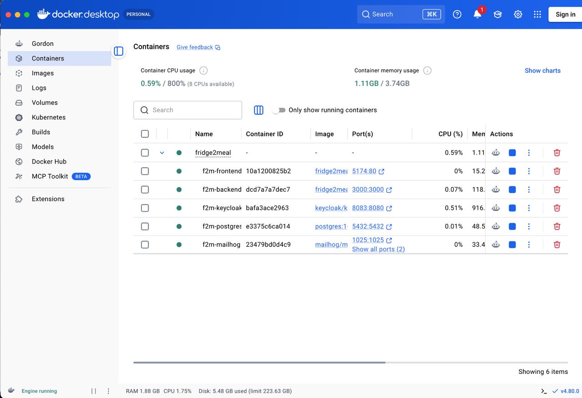Ask Gordon about the f2m-keycloak container

pyautogui.click(x=496, y=208)
